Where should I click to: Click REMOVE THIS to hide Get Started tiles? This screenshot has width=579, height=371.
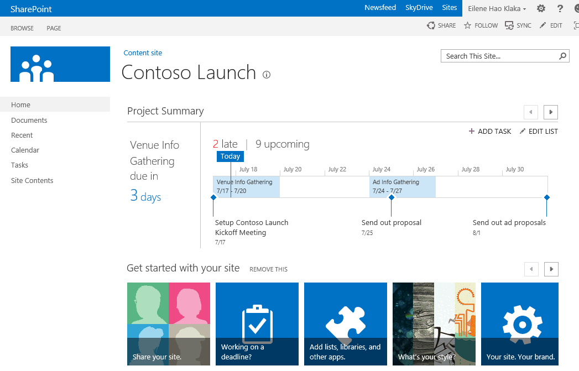[x=268, y=269]
